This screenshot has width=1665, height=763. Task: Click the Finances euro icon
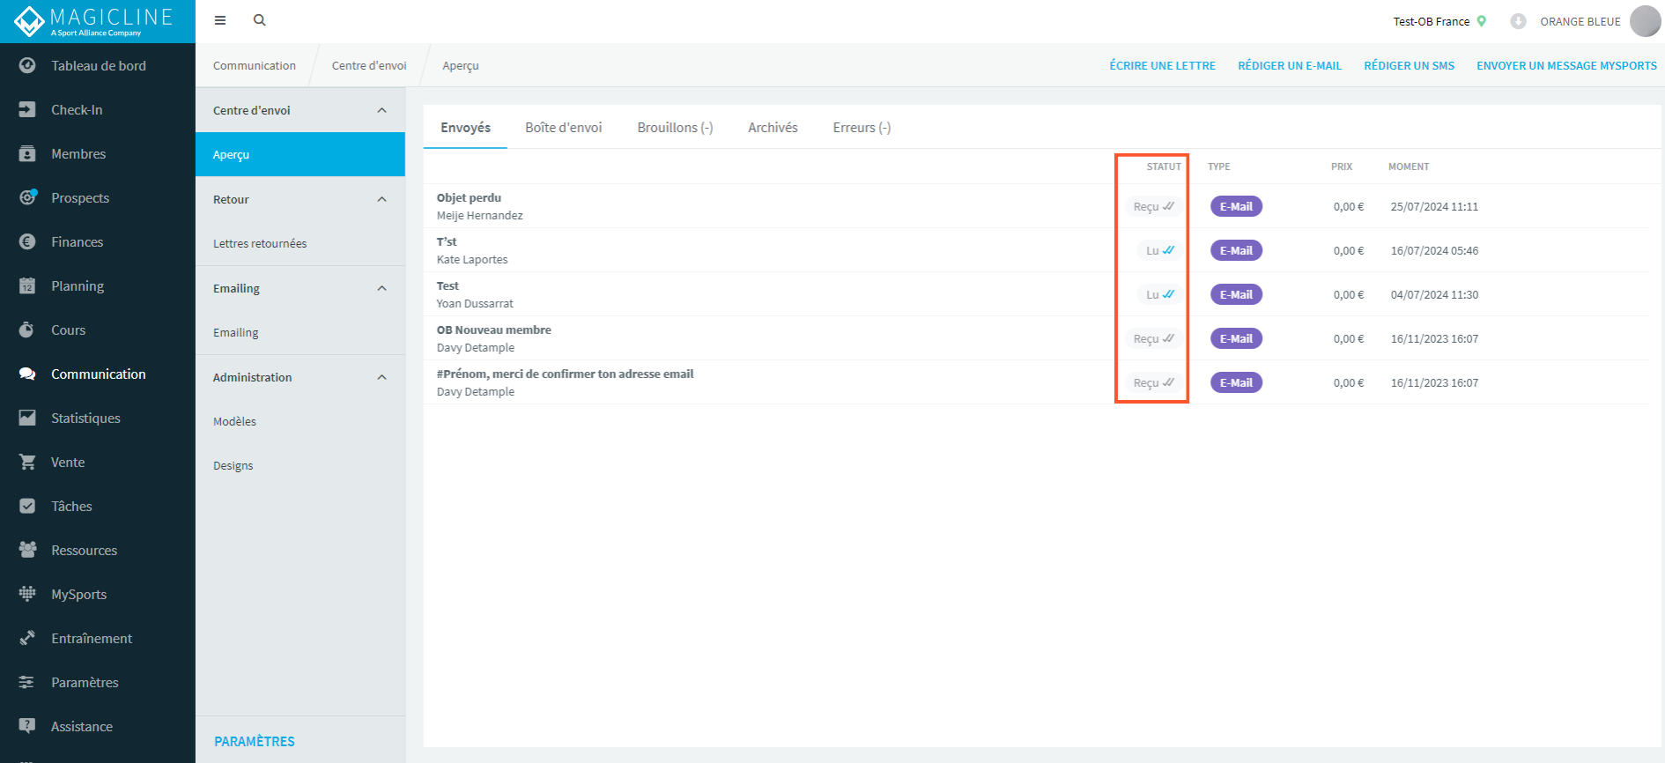[27, 241]
